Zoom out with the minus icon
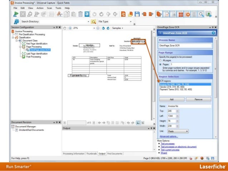 coord(98,28)
